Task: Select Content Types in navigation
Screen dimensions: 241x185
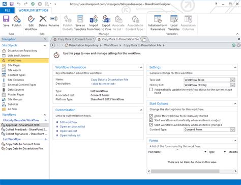Action: click(x=17, y=75)
